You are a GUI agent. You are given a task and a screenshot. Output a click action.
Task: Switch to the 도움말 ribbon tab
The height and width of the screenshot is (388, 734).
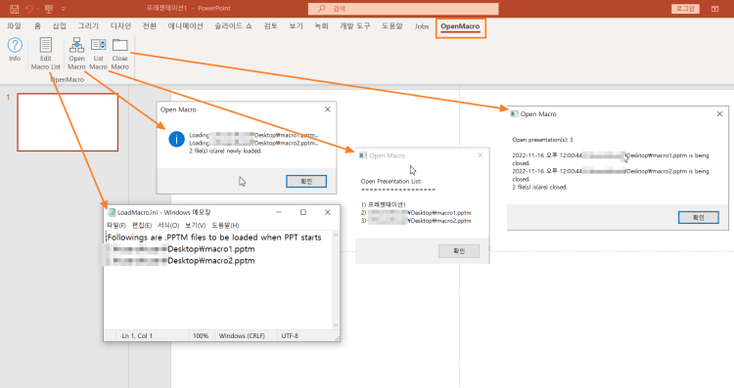pyautogui.click(x=392, y=26)
